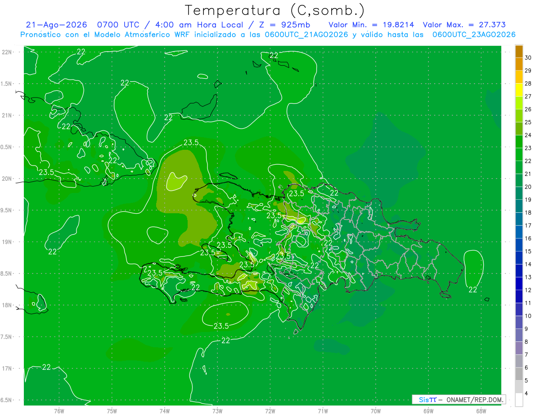Click latitude axis label '20N'

(7, 179)
